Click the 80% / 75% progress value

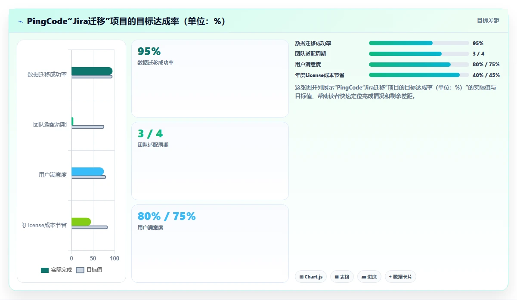click(x=486, y=65)
